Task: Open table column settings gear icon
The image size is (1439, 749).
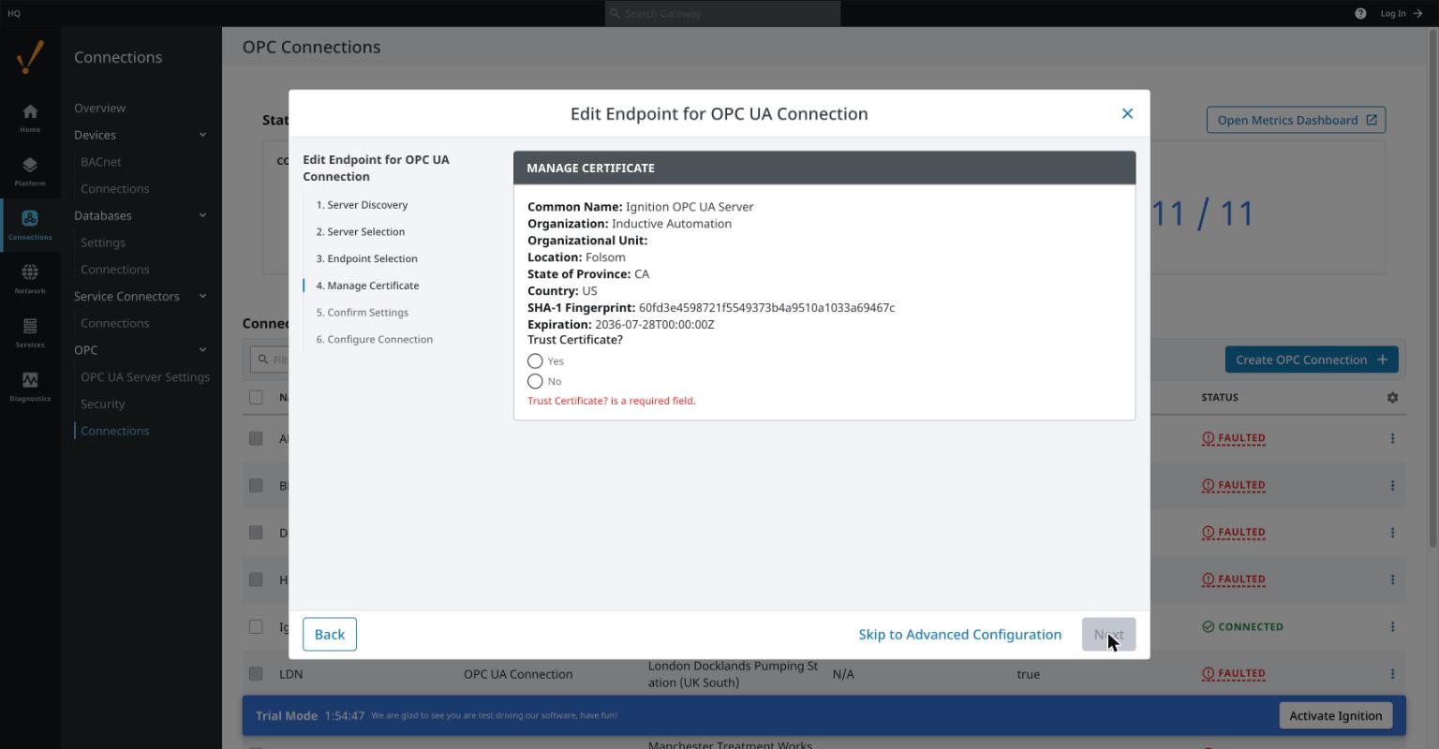Action: [x=1392, y=398]
